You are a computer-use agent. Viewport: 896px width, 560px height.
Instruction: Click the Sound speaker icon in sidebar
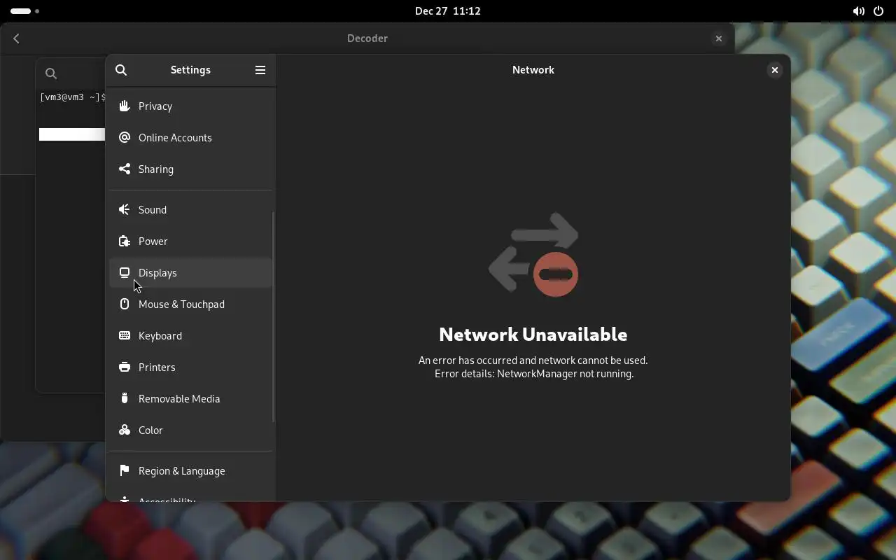(x=125, y=209)
